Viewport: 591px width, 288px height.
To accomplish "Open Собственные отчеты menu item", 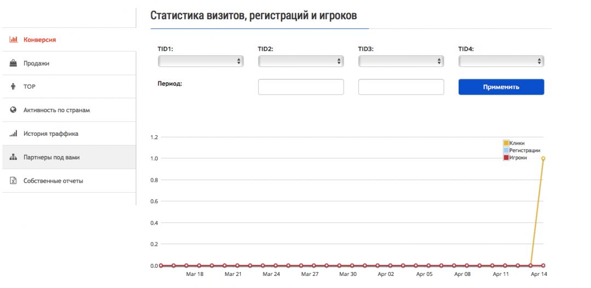I will (x=69, y=181).
